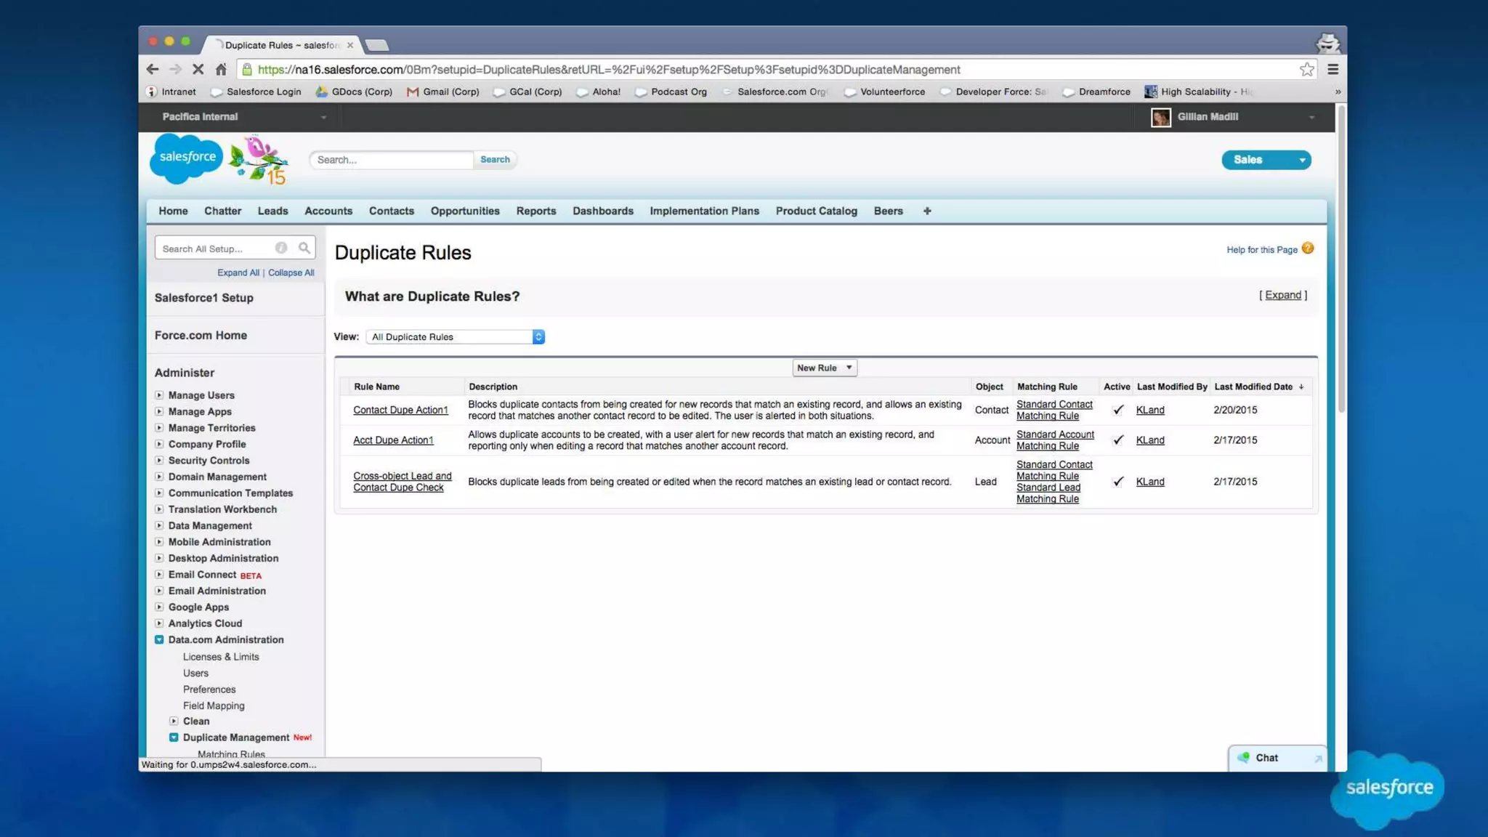
Task: Click the Expand link in info section
Action: point(1282,295)
